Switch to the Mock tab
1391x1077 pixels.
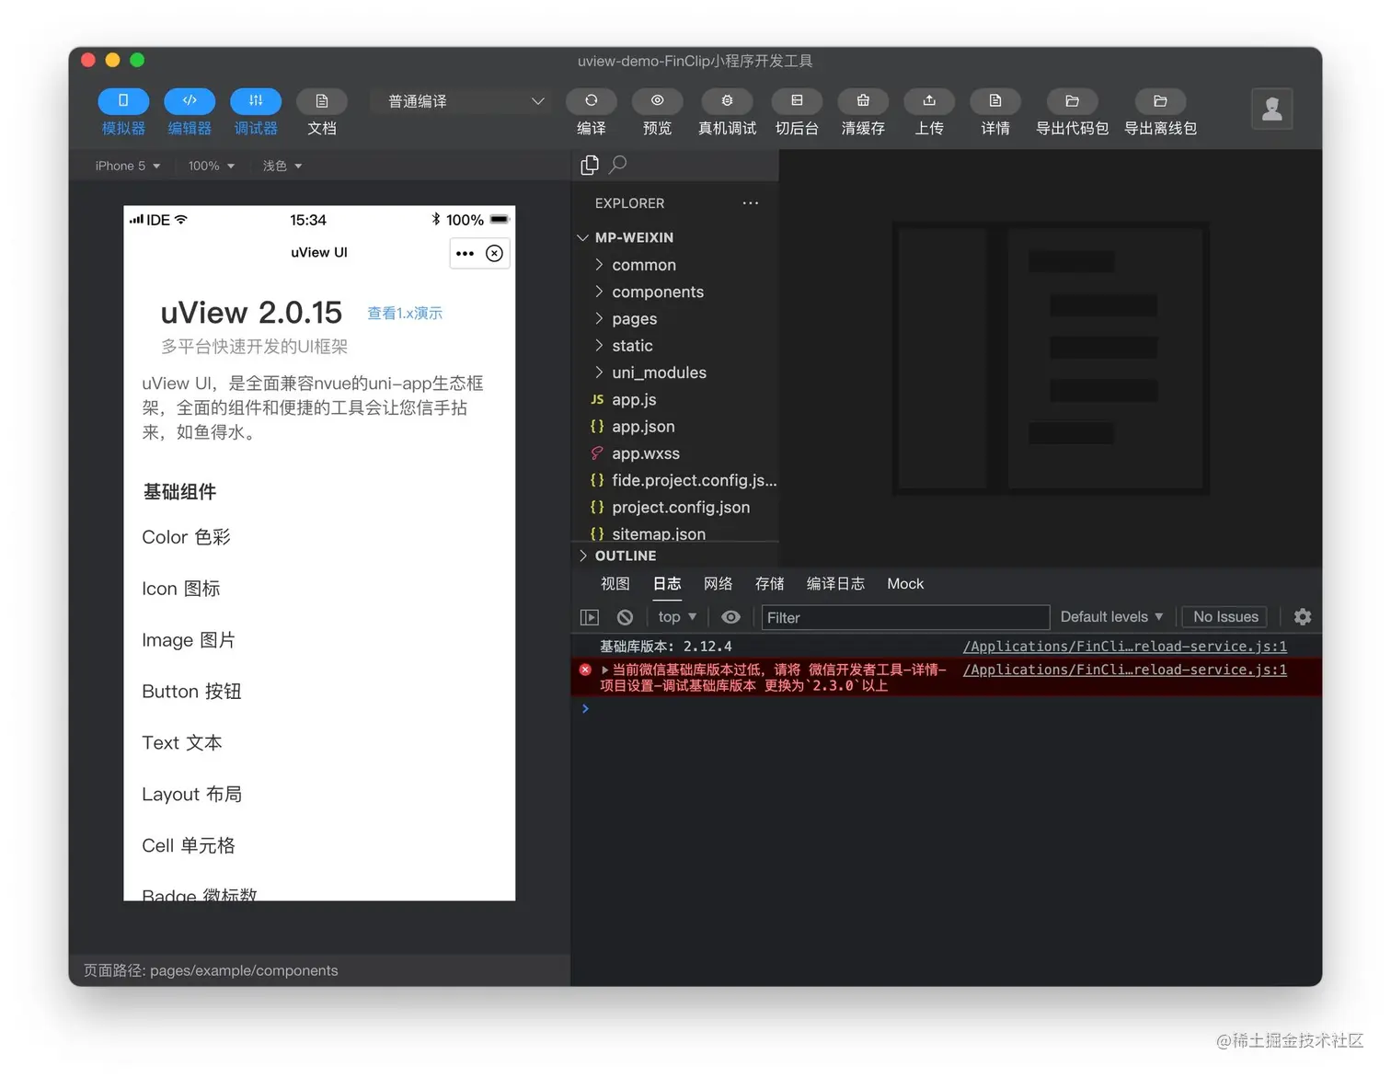click(x=905, y=584)
